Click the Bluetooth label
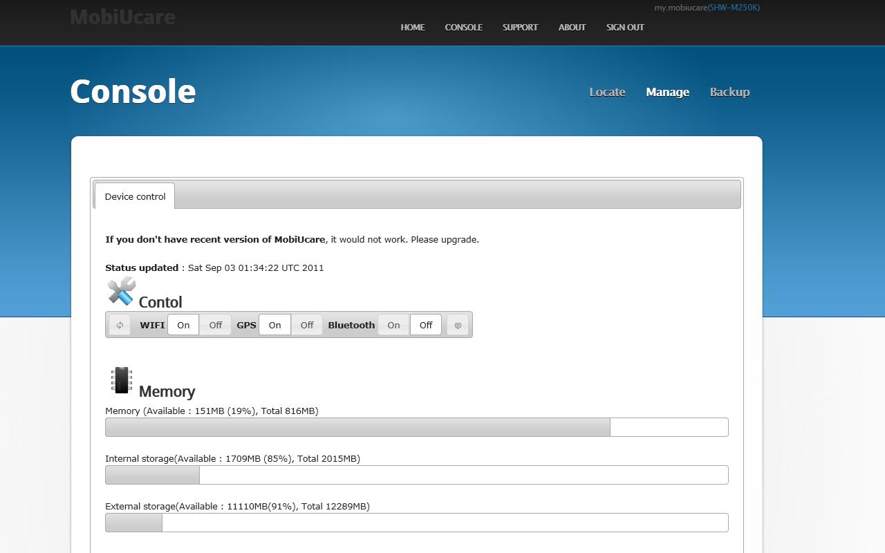Viewport: 885px width, 553px height. (351, 325)
